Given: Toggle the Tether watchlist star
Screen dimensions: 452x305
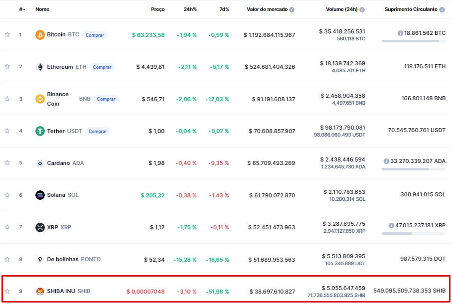Looking at the screenshot, I should click(7, 131).
